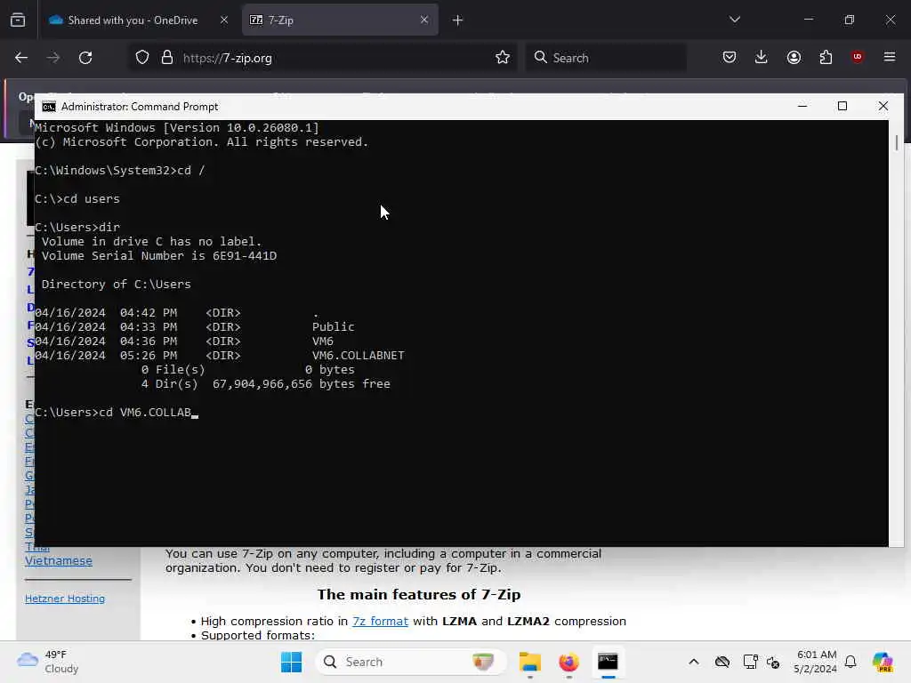Open the weather widget showing 49°F Cloudy
Image resolution: width=911 pixels, height=683 pixels.
(48, 662)
